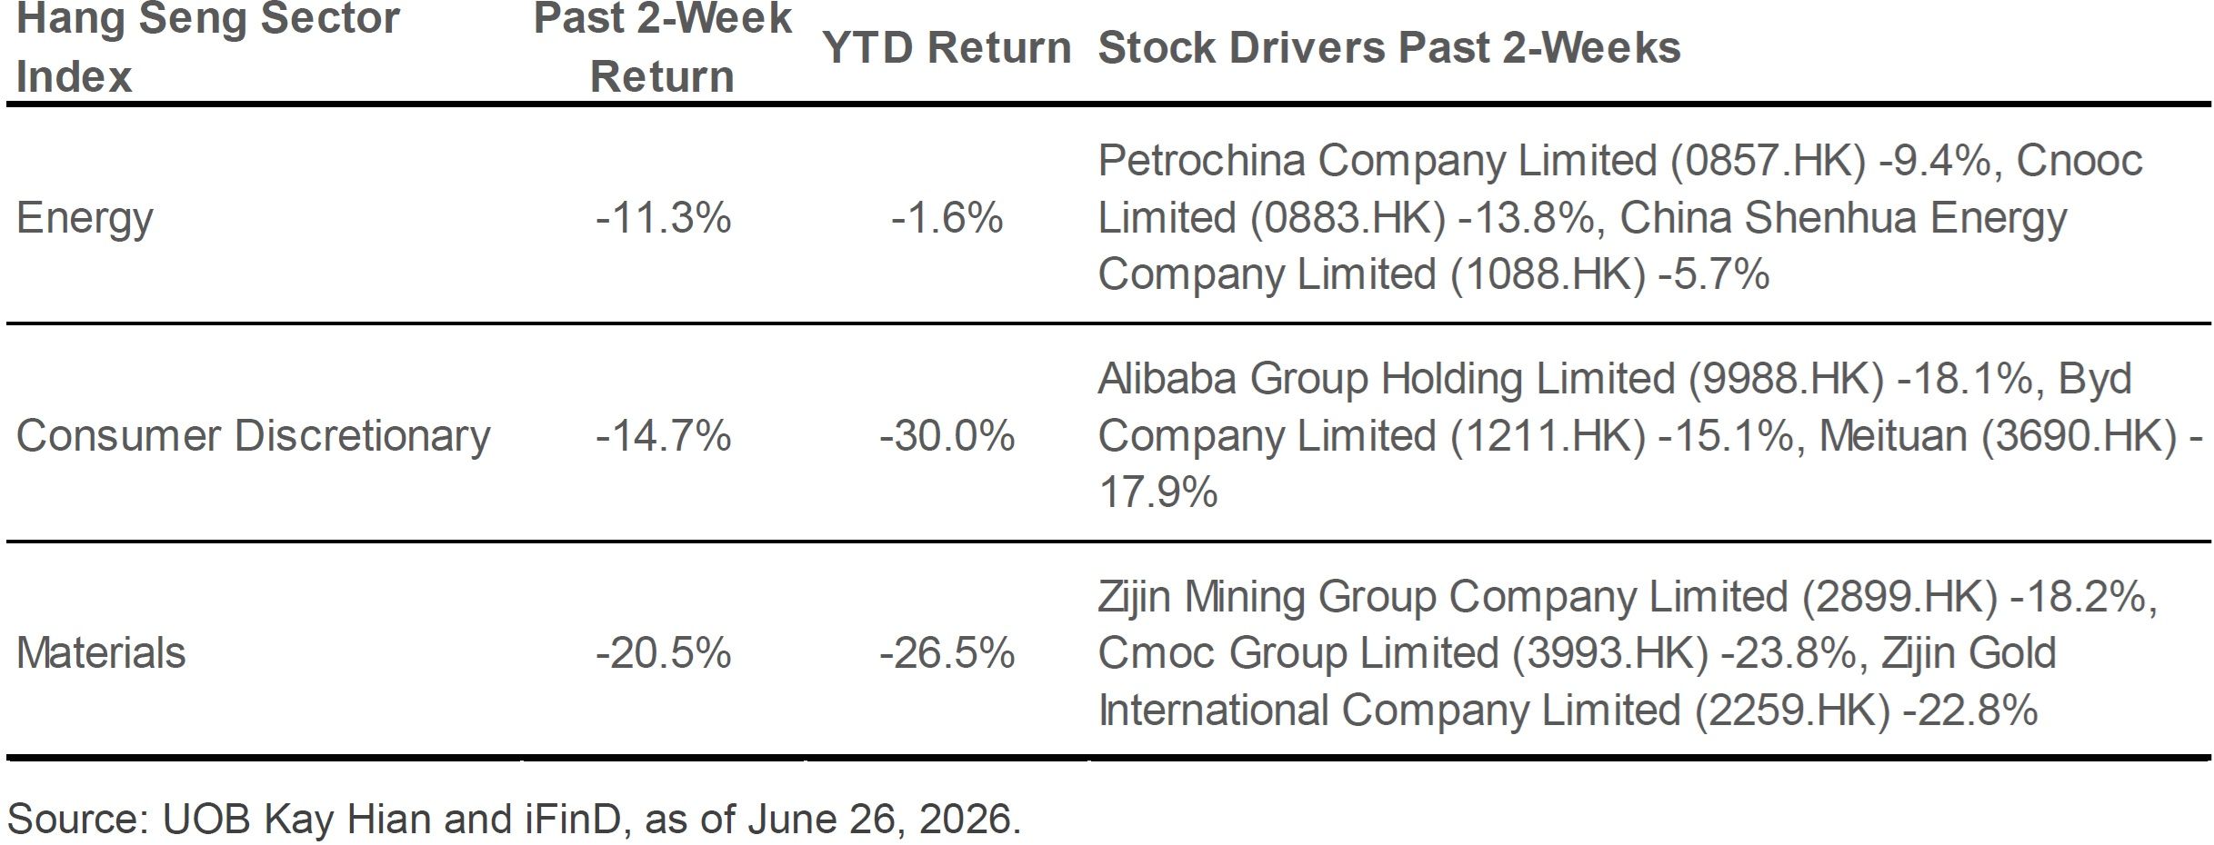Select Energy's -11.3% two-week return
The image size is (2214, 845).
pyautogui.click(x=663, y=218)
